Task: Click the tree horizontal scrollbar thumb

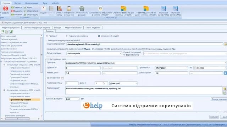Action: pos(17,119)
